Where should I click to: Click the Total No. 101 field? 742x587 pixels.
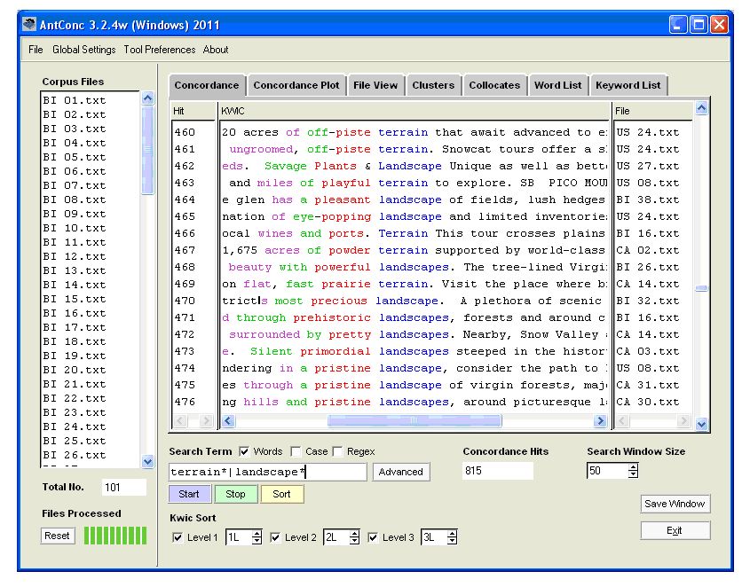coord(124,488)
